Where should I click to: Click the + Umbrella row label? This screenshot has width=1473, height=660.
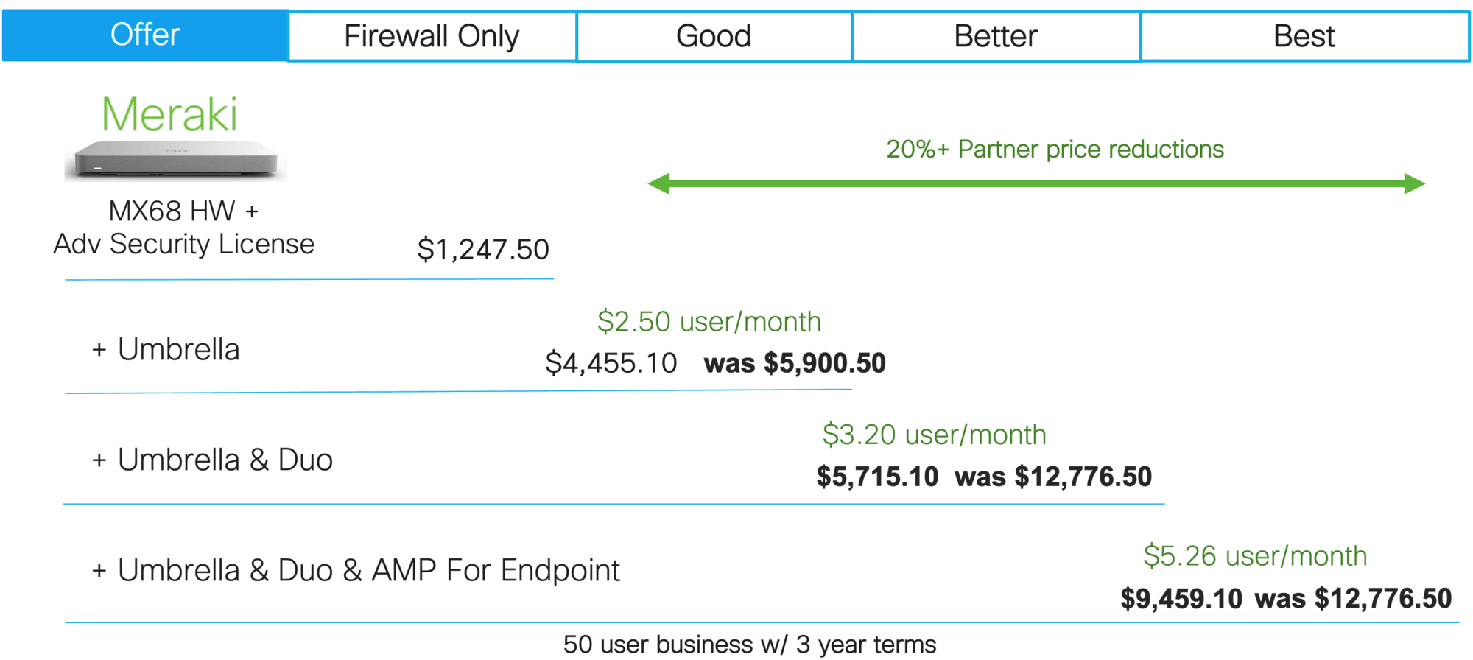(166, 349)
